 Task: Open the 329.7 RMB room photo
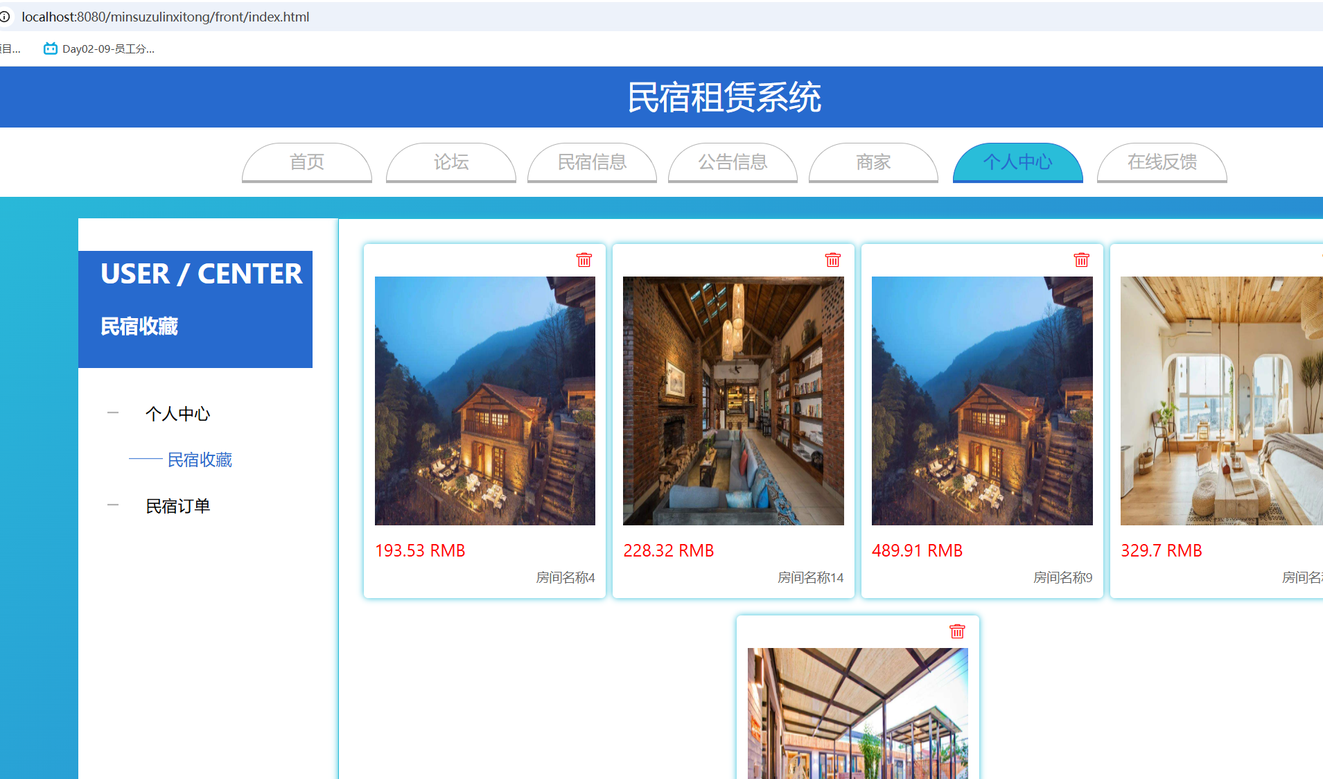(1222, 401)
